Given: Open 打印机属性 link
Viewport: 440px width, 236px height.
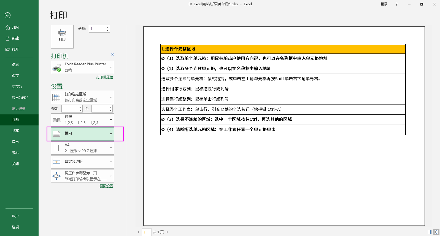Looking at the screenshot, I should point(105,77).
